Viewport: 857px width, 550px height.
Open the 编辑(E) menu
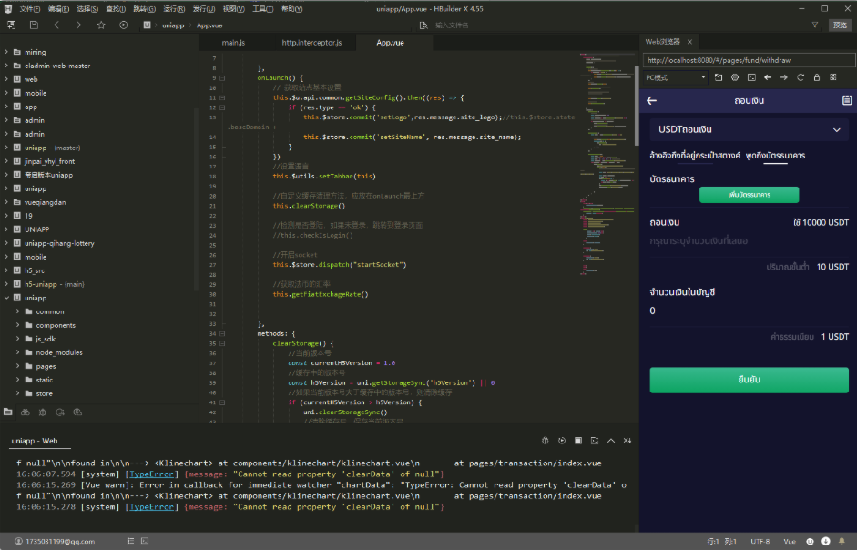(58, 9)
